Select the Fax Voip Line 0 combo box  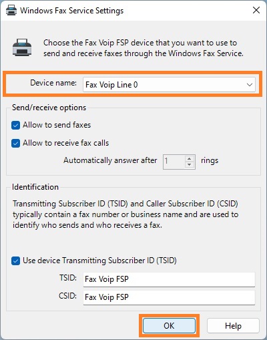click(x=169, y=85)
